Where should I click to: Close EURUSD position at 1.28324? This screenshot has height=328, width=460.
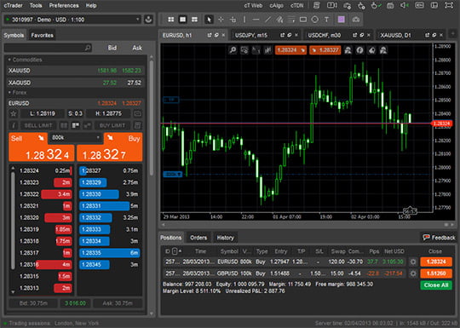(436, 262)
